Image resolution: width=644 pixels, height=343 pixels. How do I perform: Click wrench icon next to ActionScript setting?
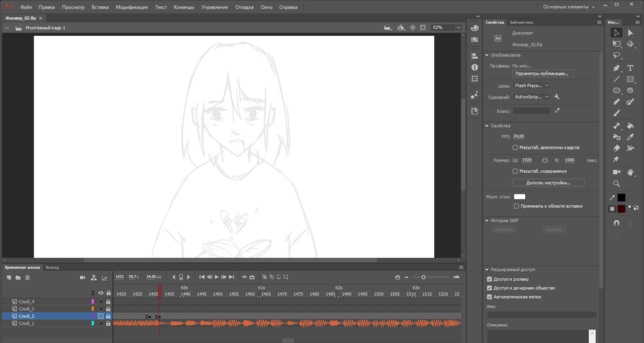tap(557, 97)
